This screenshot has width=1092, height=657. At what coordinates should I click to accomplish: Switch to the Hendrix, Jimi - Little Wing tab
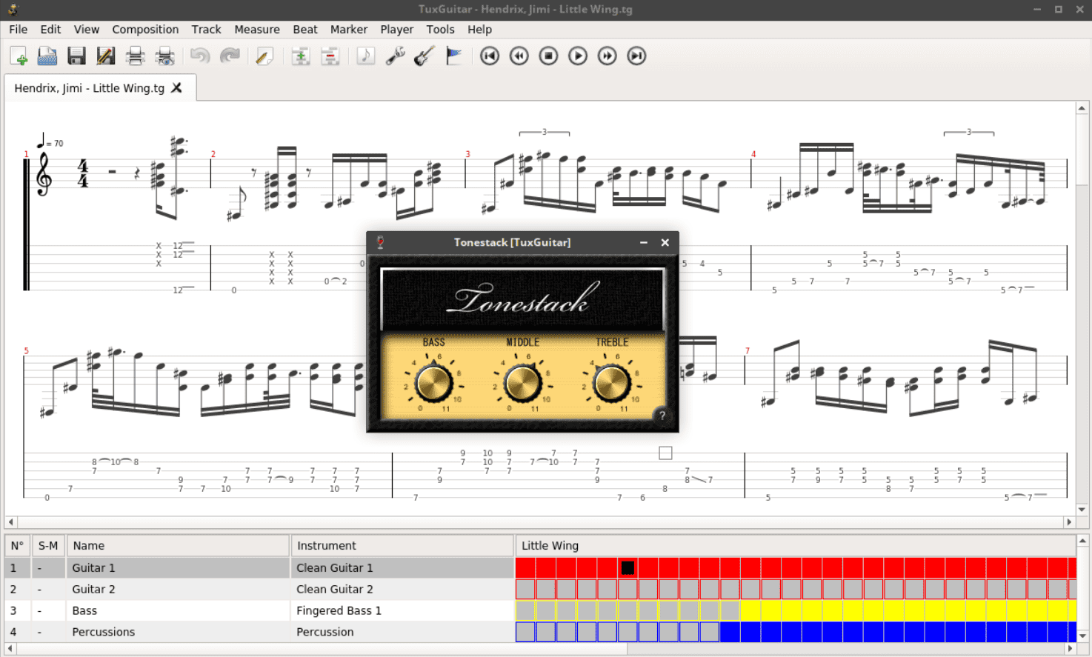pyautogui.click(x=89, y=87)
